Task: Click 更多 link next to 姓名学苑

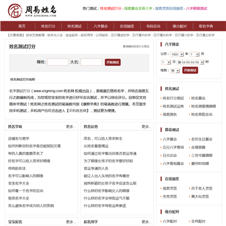Action: point(71,127)
